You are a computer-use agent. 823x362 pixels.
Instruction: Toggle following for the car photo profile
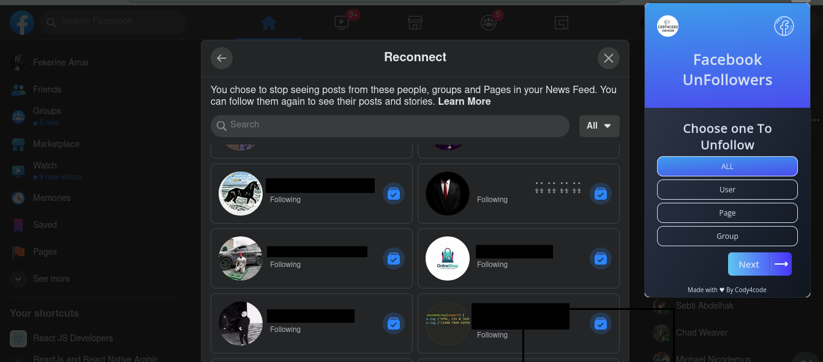pos(394,258)
